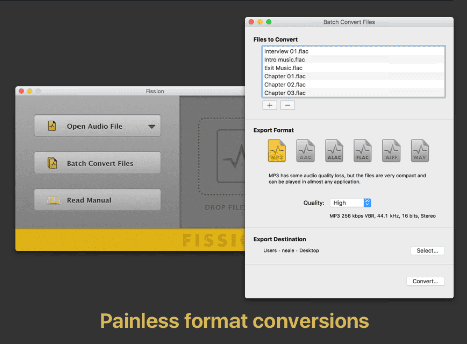Close the Batch Convert Files window
The image size is (467, 344).
tap(251, 22)
